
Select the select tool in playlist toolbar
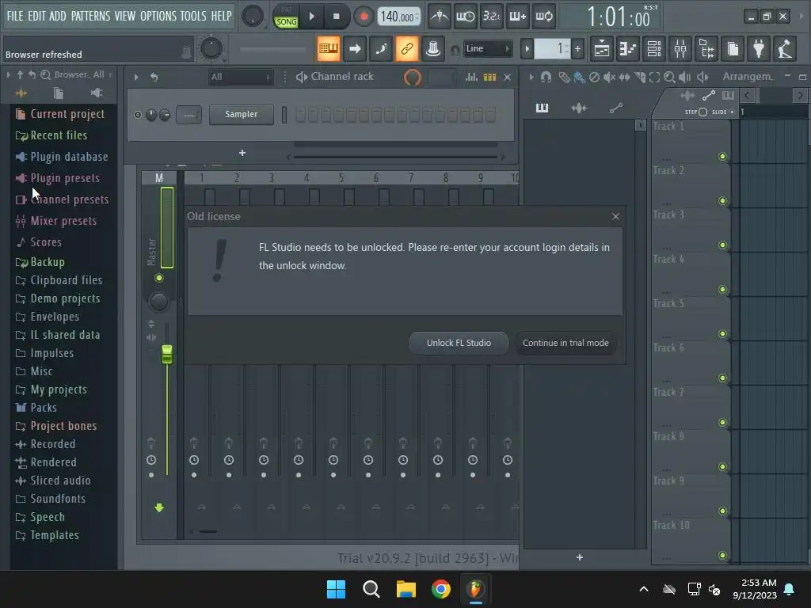[654, 77]
